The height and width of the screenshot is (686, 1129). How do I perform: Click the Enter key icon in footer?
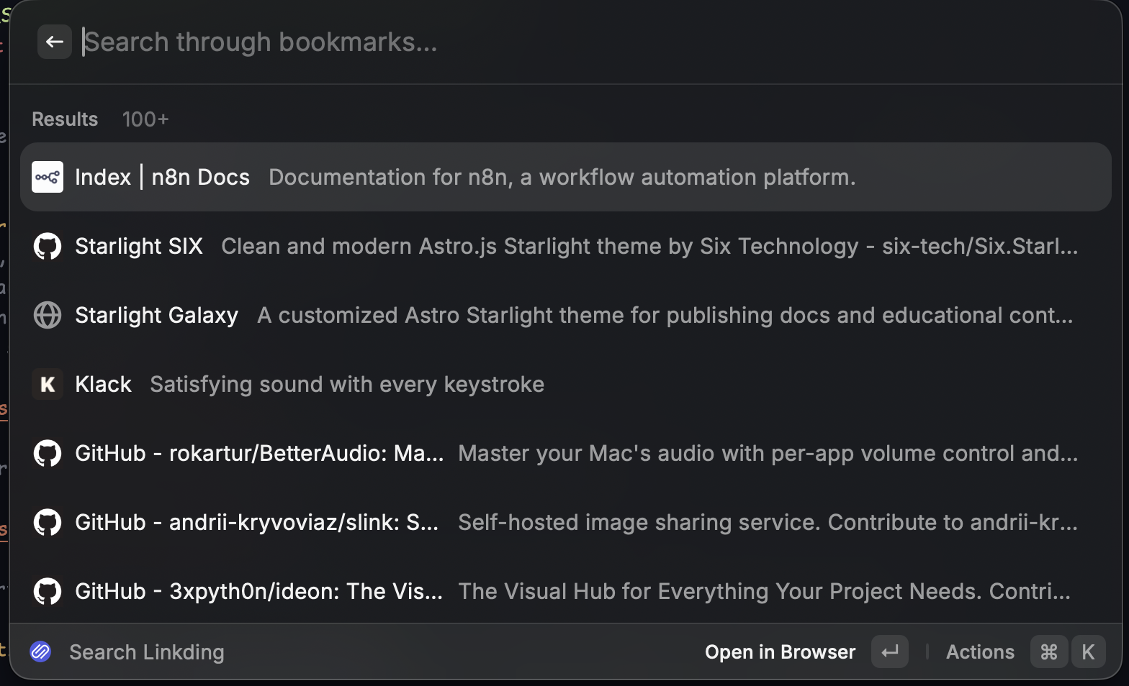(890, 652)
